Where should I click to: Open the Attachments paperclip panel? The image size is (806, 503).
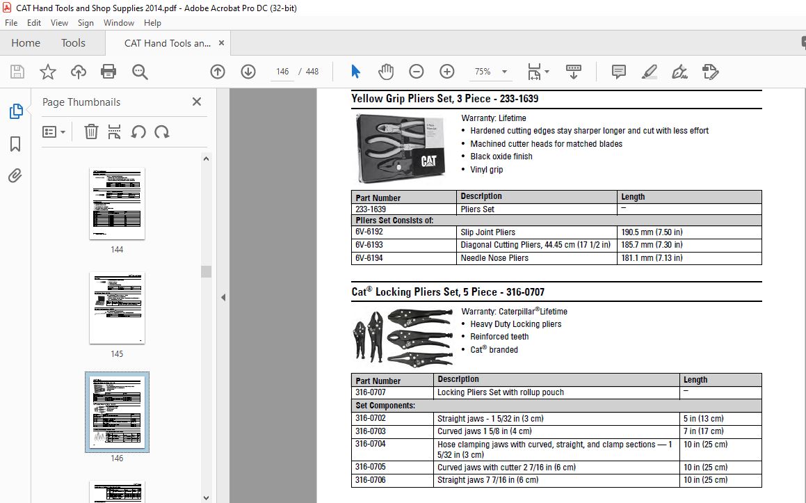coord(15,176)
